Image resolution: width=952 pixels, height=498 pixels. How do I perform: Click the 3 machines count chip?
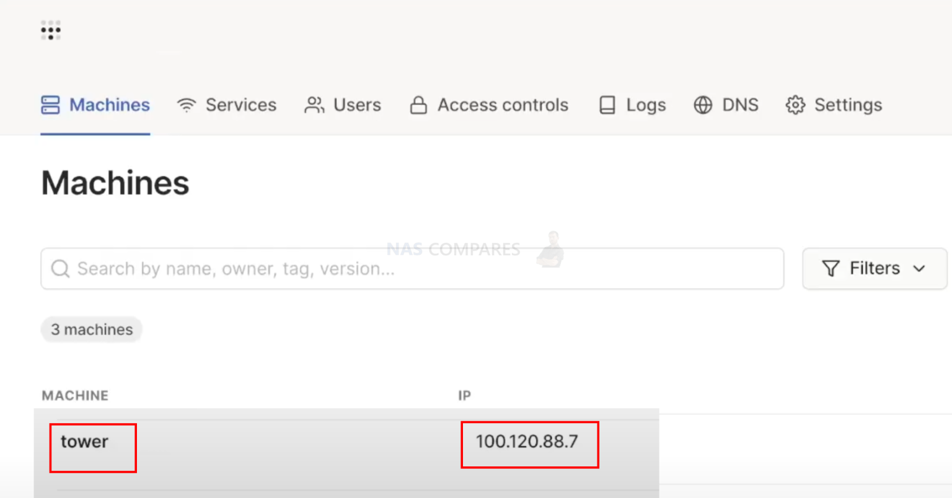click(91, 329)
